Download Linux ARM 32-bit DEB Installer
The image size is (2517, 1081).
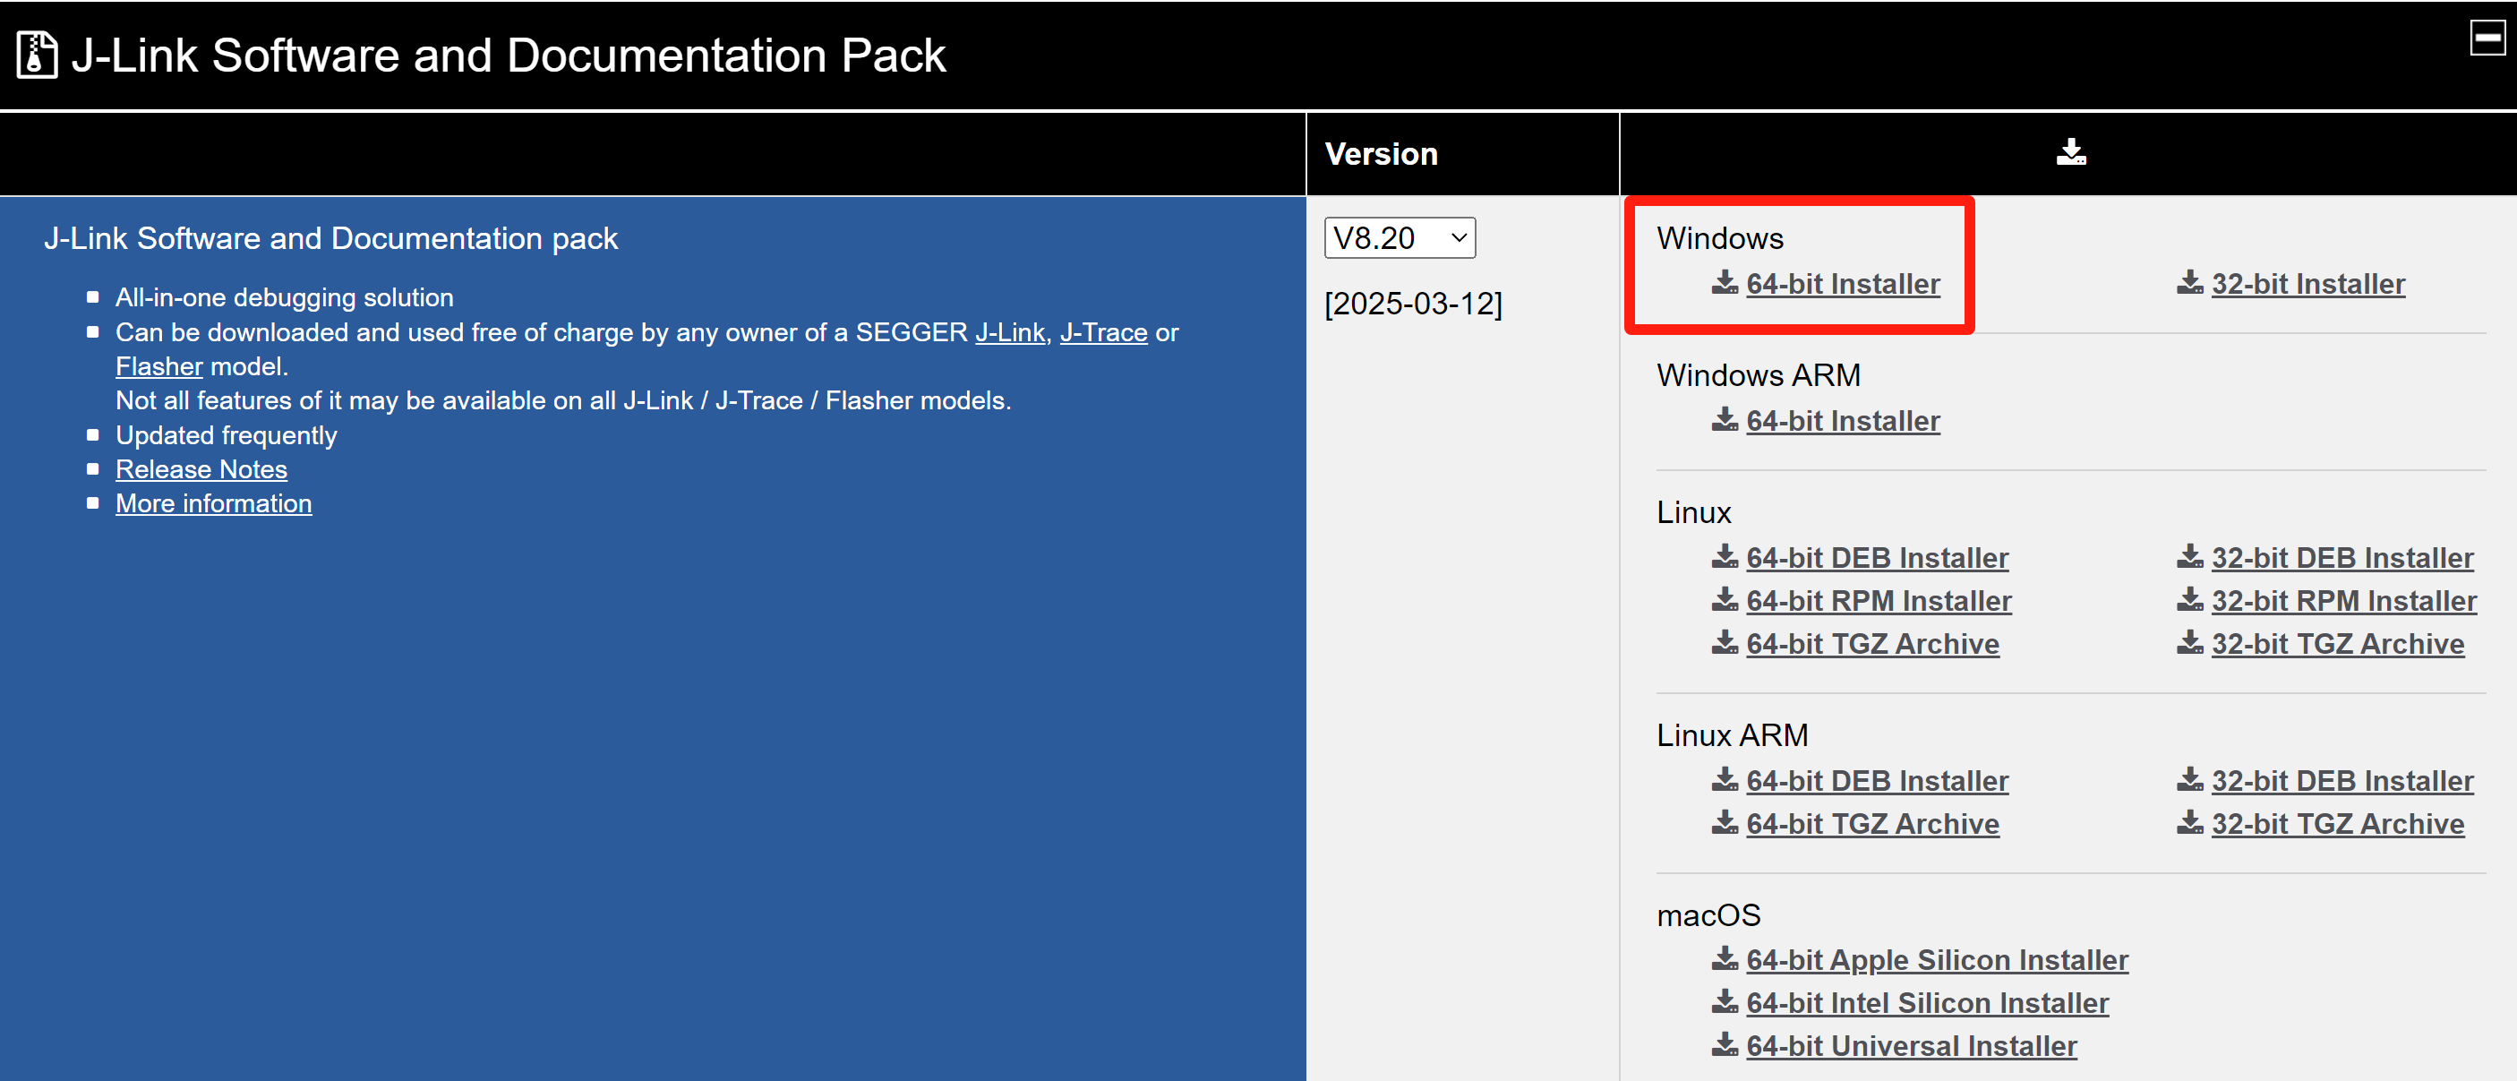[x=2341, y=780]
